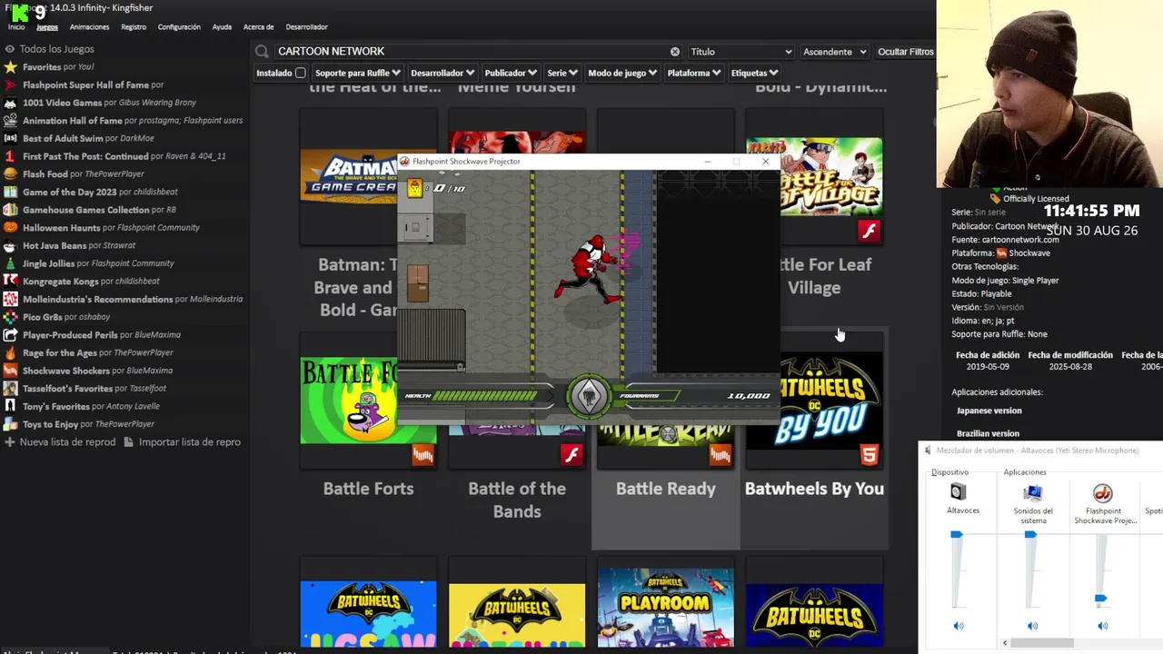1163x654 pixels.
Task: Open the Acerca de tab
Action: point(258,27)
